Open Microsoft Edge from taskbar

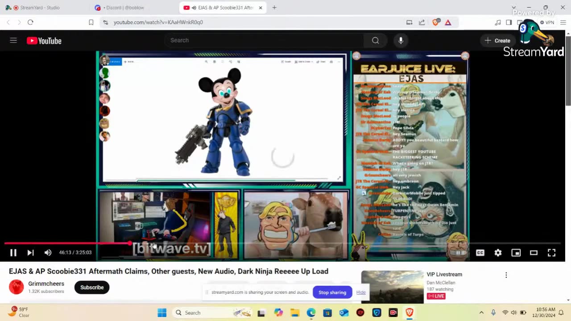[311, 313]
